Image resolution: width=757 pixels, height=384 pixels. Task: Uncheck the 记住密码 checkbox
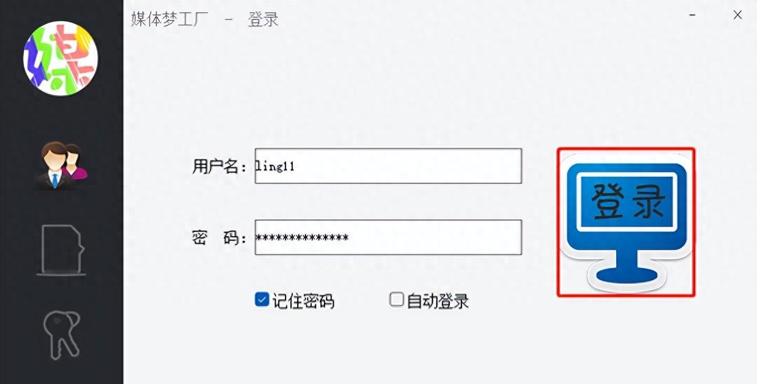click(262, 300)
